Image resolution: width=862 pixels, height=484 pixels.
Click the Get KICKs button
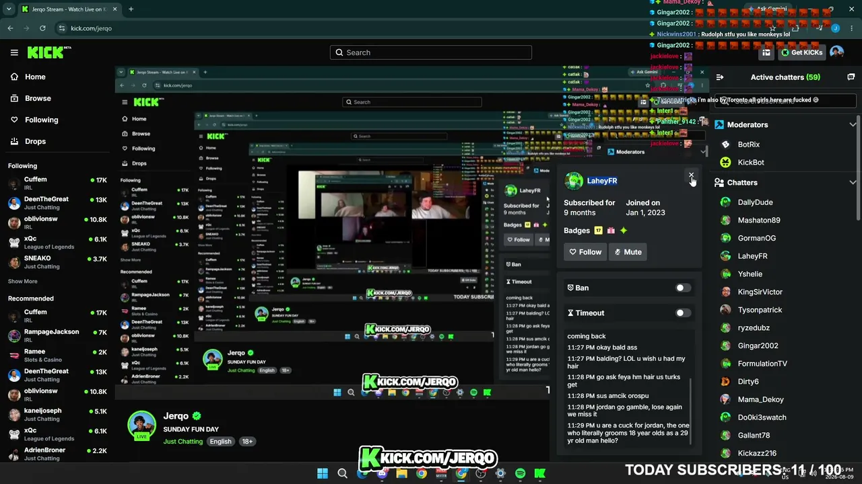tap(801, 52)
